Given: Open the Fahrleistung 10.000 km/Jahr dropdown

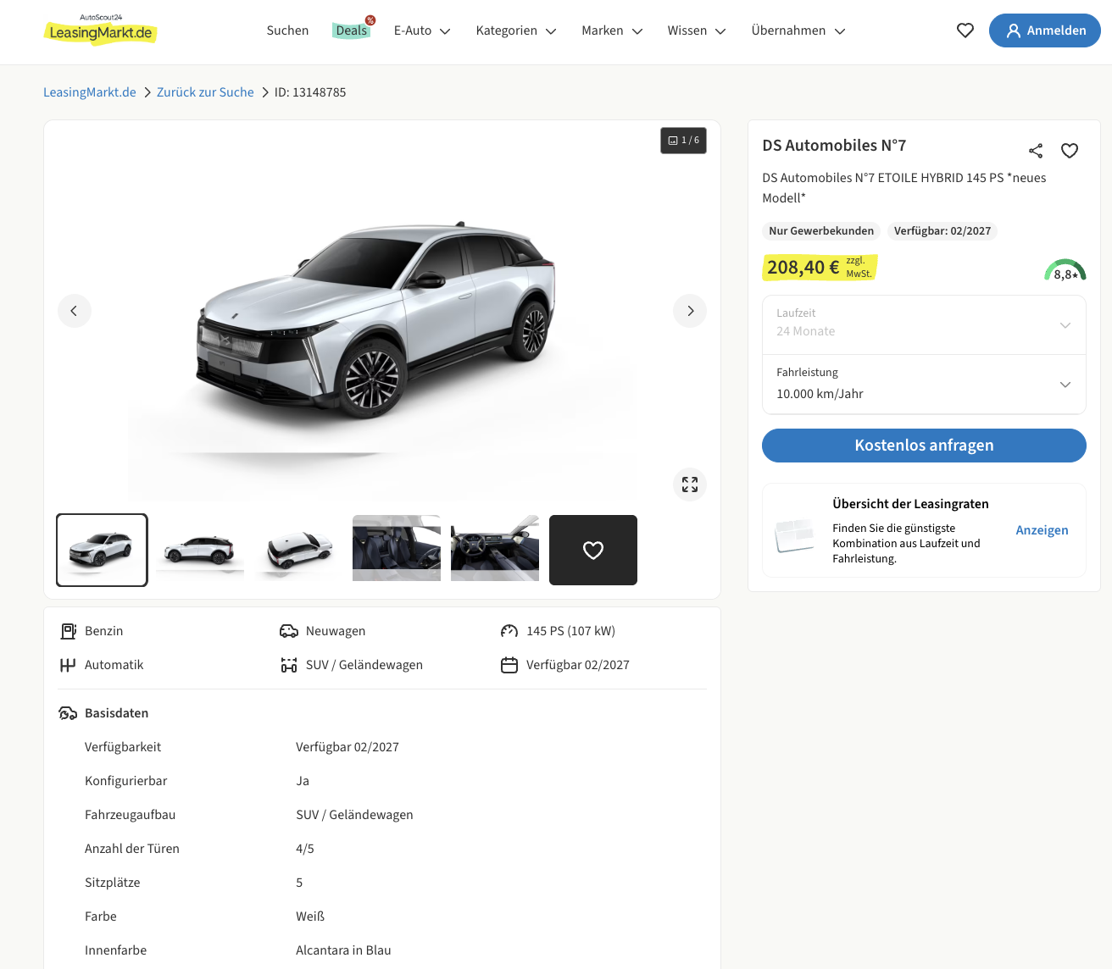Looking at the screenshot, I should (924, 385).
